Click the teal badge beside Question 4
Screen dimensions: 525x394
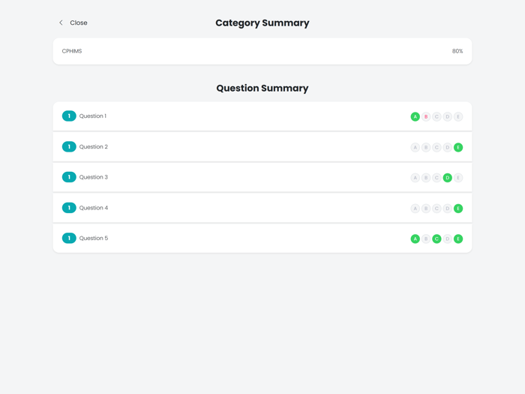[69, 208]
